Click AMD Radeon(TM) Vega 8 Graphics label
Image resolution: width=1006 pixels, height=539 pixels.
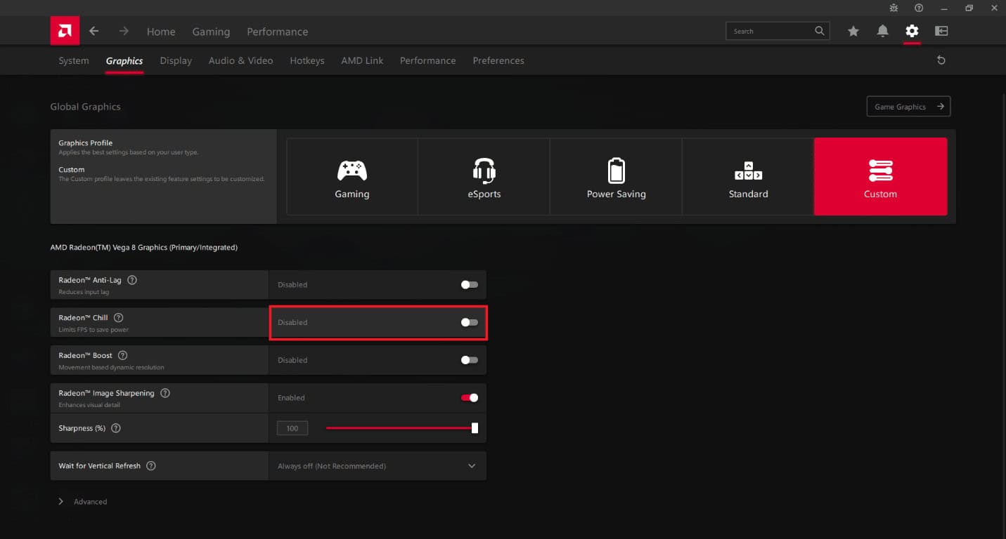[x=143, y=248]
